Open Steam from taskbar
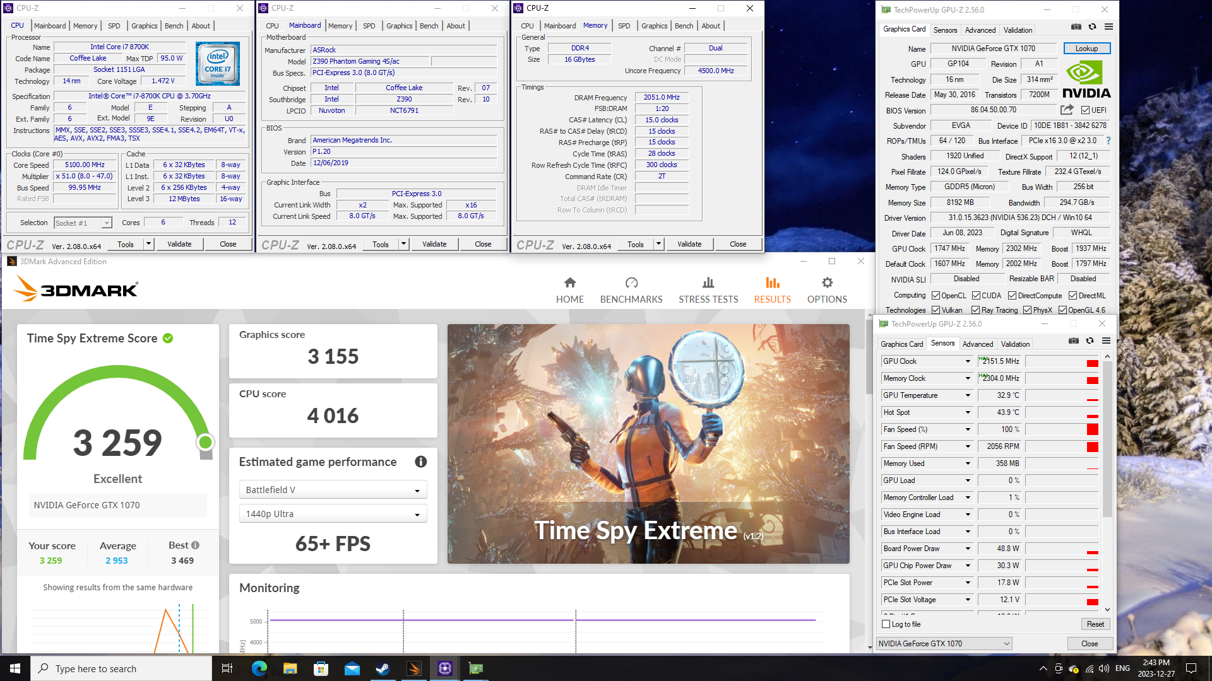Image resolution: width=1212 pixels, height=681 pixels. (x=383, y=668)
